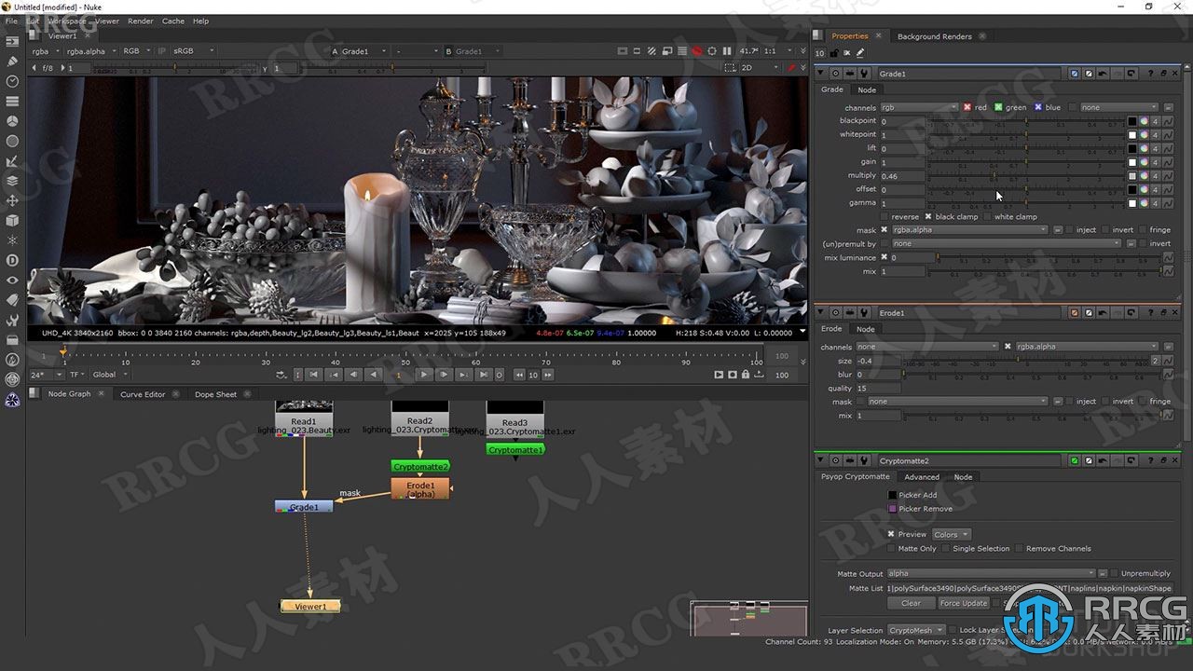Open the Grade mask rgba.alpha dropdown

coord(969,230)
